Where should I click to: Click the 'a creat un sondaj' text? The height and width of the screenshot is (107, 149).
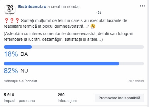pos(64,7)
